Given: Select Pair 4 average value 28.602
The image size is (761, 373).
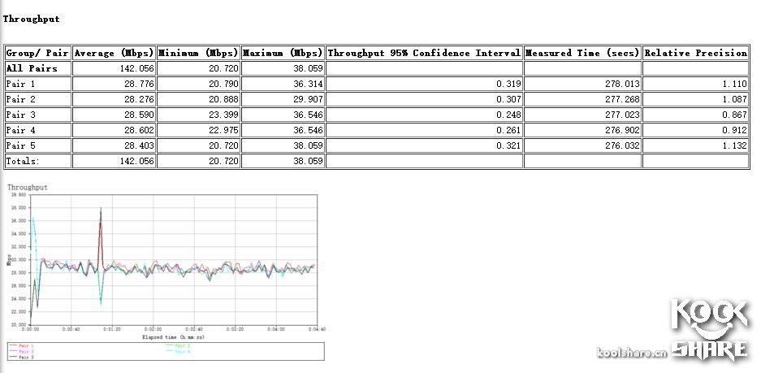Looking at the screenshot, I should tap(140, 130).
